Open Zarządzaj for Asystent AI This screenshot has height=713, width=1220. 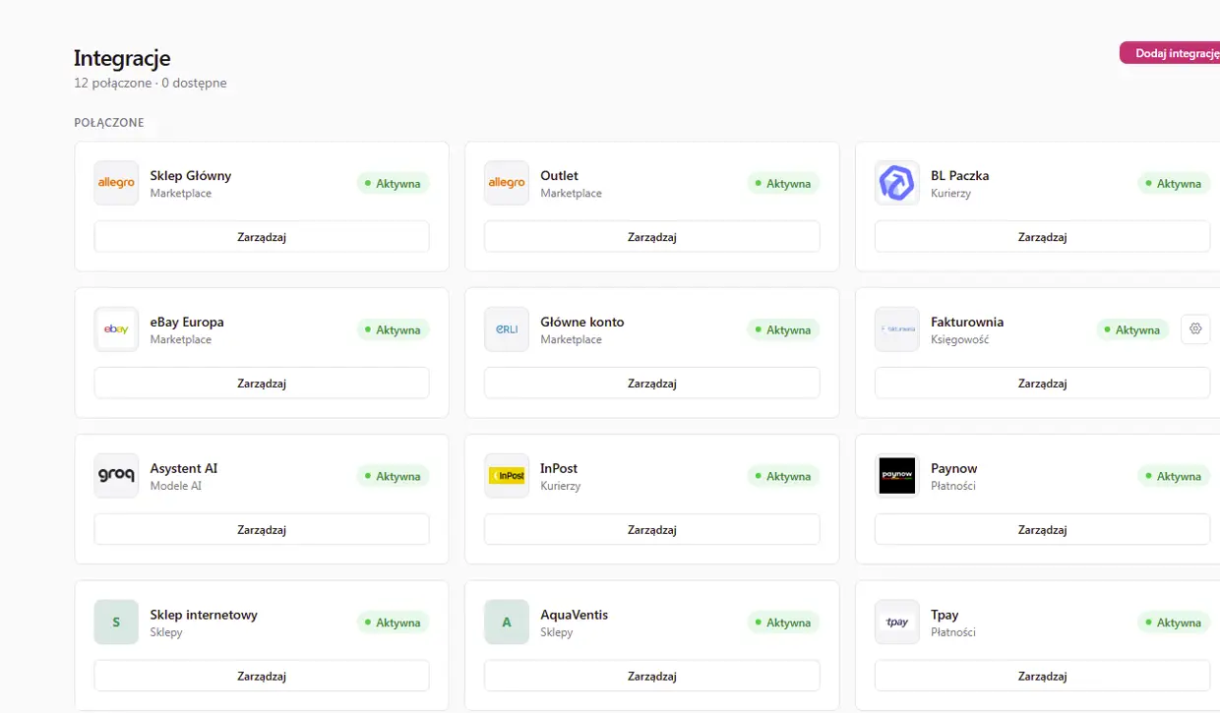coord(262,530)
